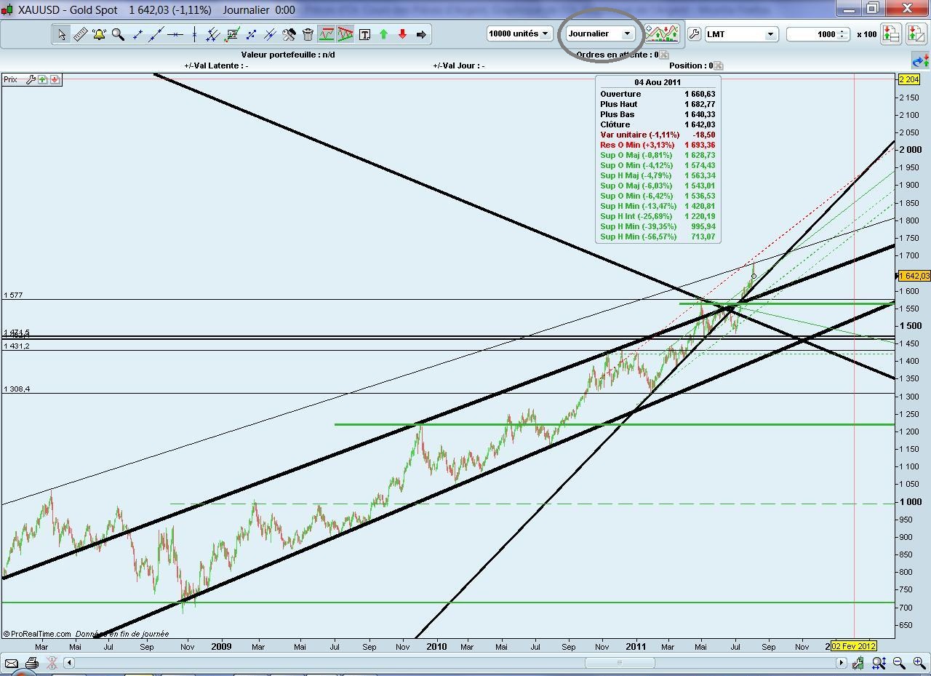The height and width of the screenshot is (676, 931).
Task: Place a red down arrow marker
Action: [402, 34]
